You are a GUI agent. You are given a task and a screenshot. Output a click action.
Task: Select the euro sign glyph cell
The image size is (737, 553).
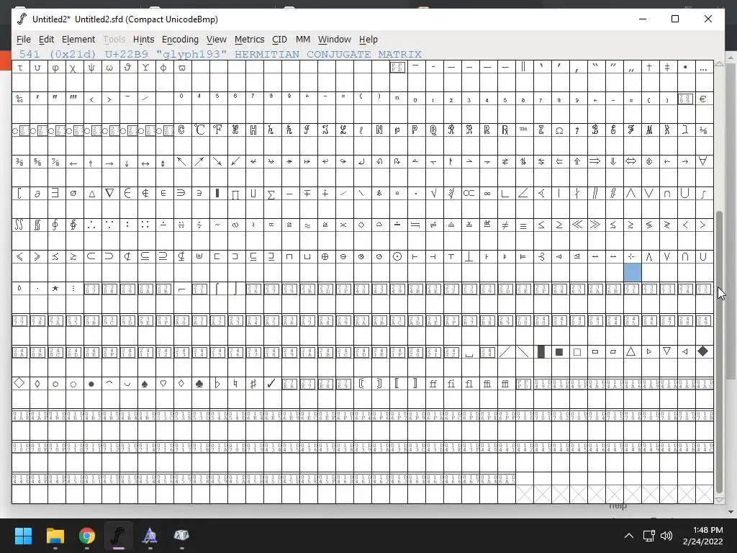[x=703, y=99]
